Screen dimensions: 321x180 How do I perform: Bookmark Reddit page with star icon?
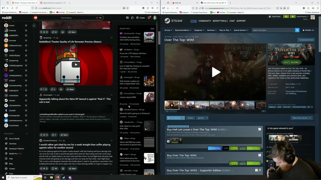point(128,8)
